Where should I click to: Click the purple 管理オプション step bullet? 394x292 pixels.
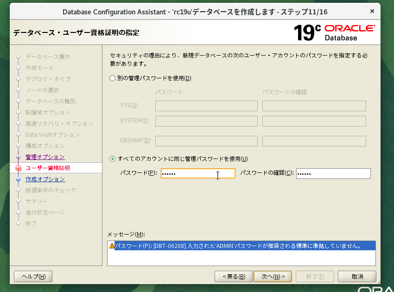point(18,157)
